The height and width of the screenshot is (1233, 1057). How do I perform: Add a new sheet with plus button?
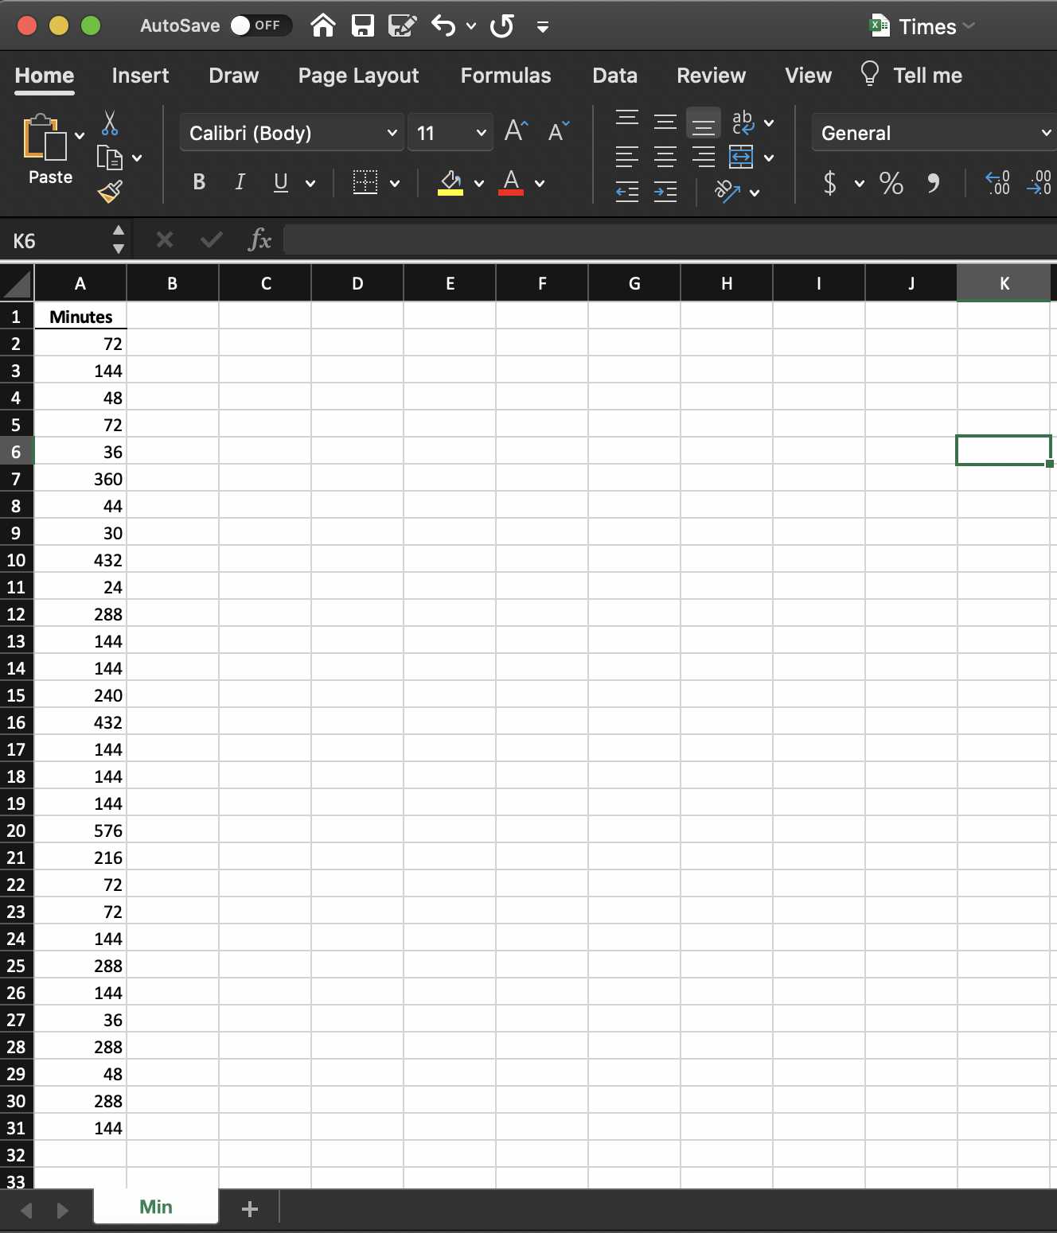point(250,1209)
